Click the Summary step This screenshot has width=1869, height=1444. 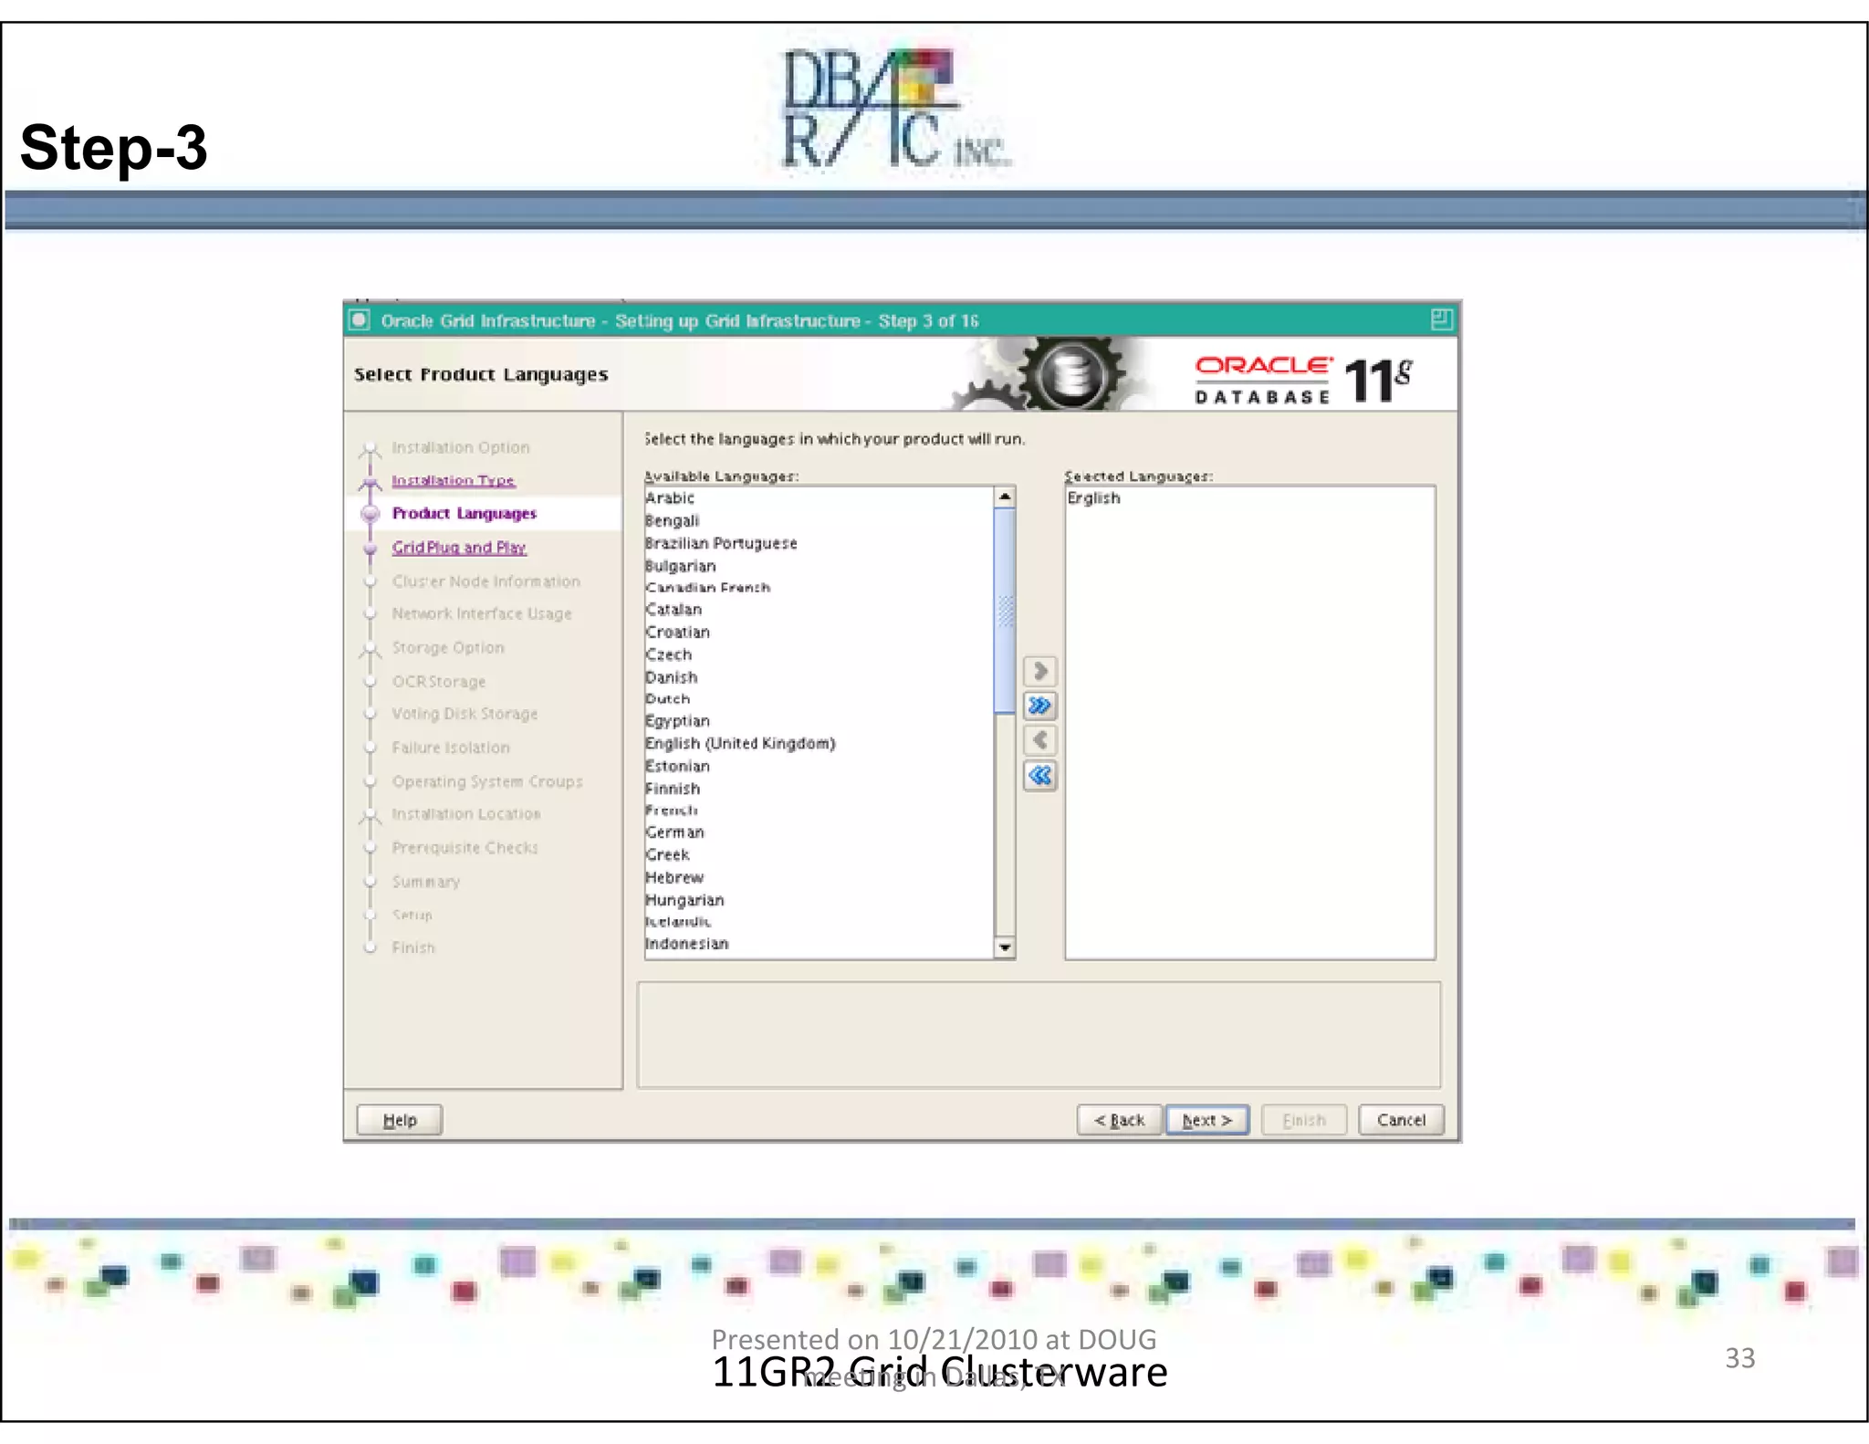(x=426, y=882)
